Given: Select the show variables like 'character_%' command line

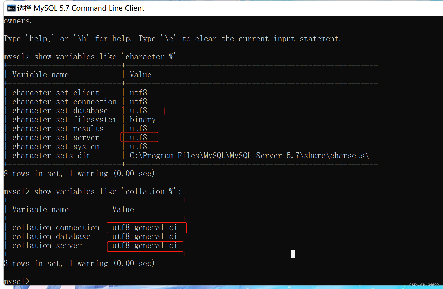Looking at the screenshot, I should click(x=93, y=56).
